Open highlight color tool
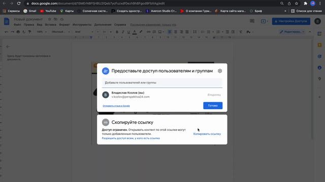 pos(141,32)
